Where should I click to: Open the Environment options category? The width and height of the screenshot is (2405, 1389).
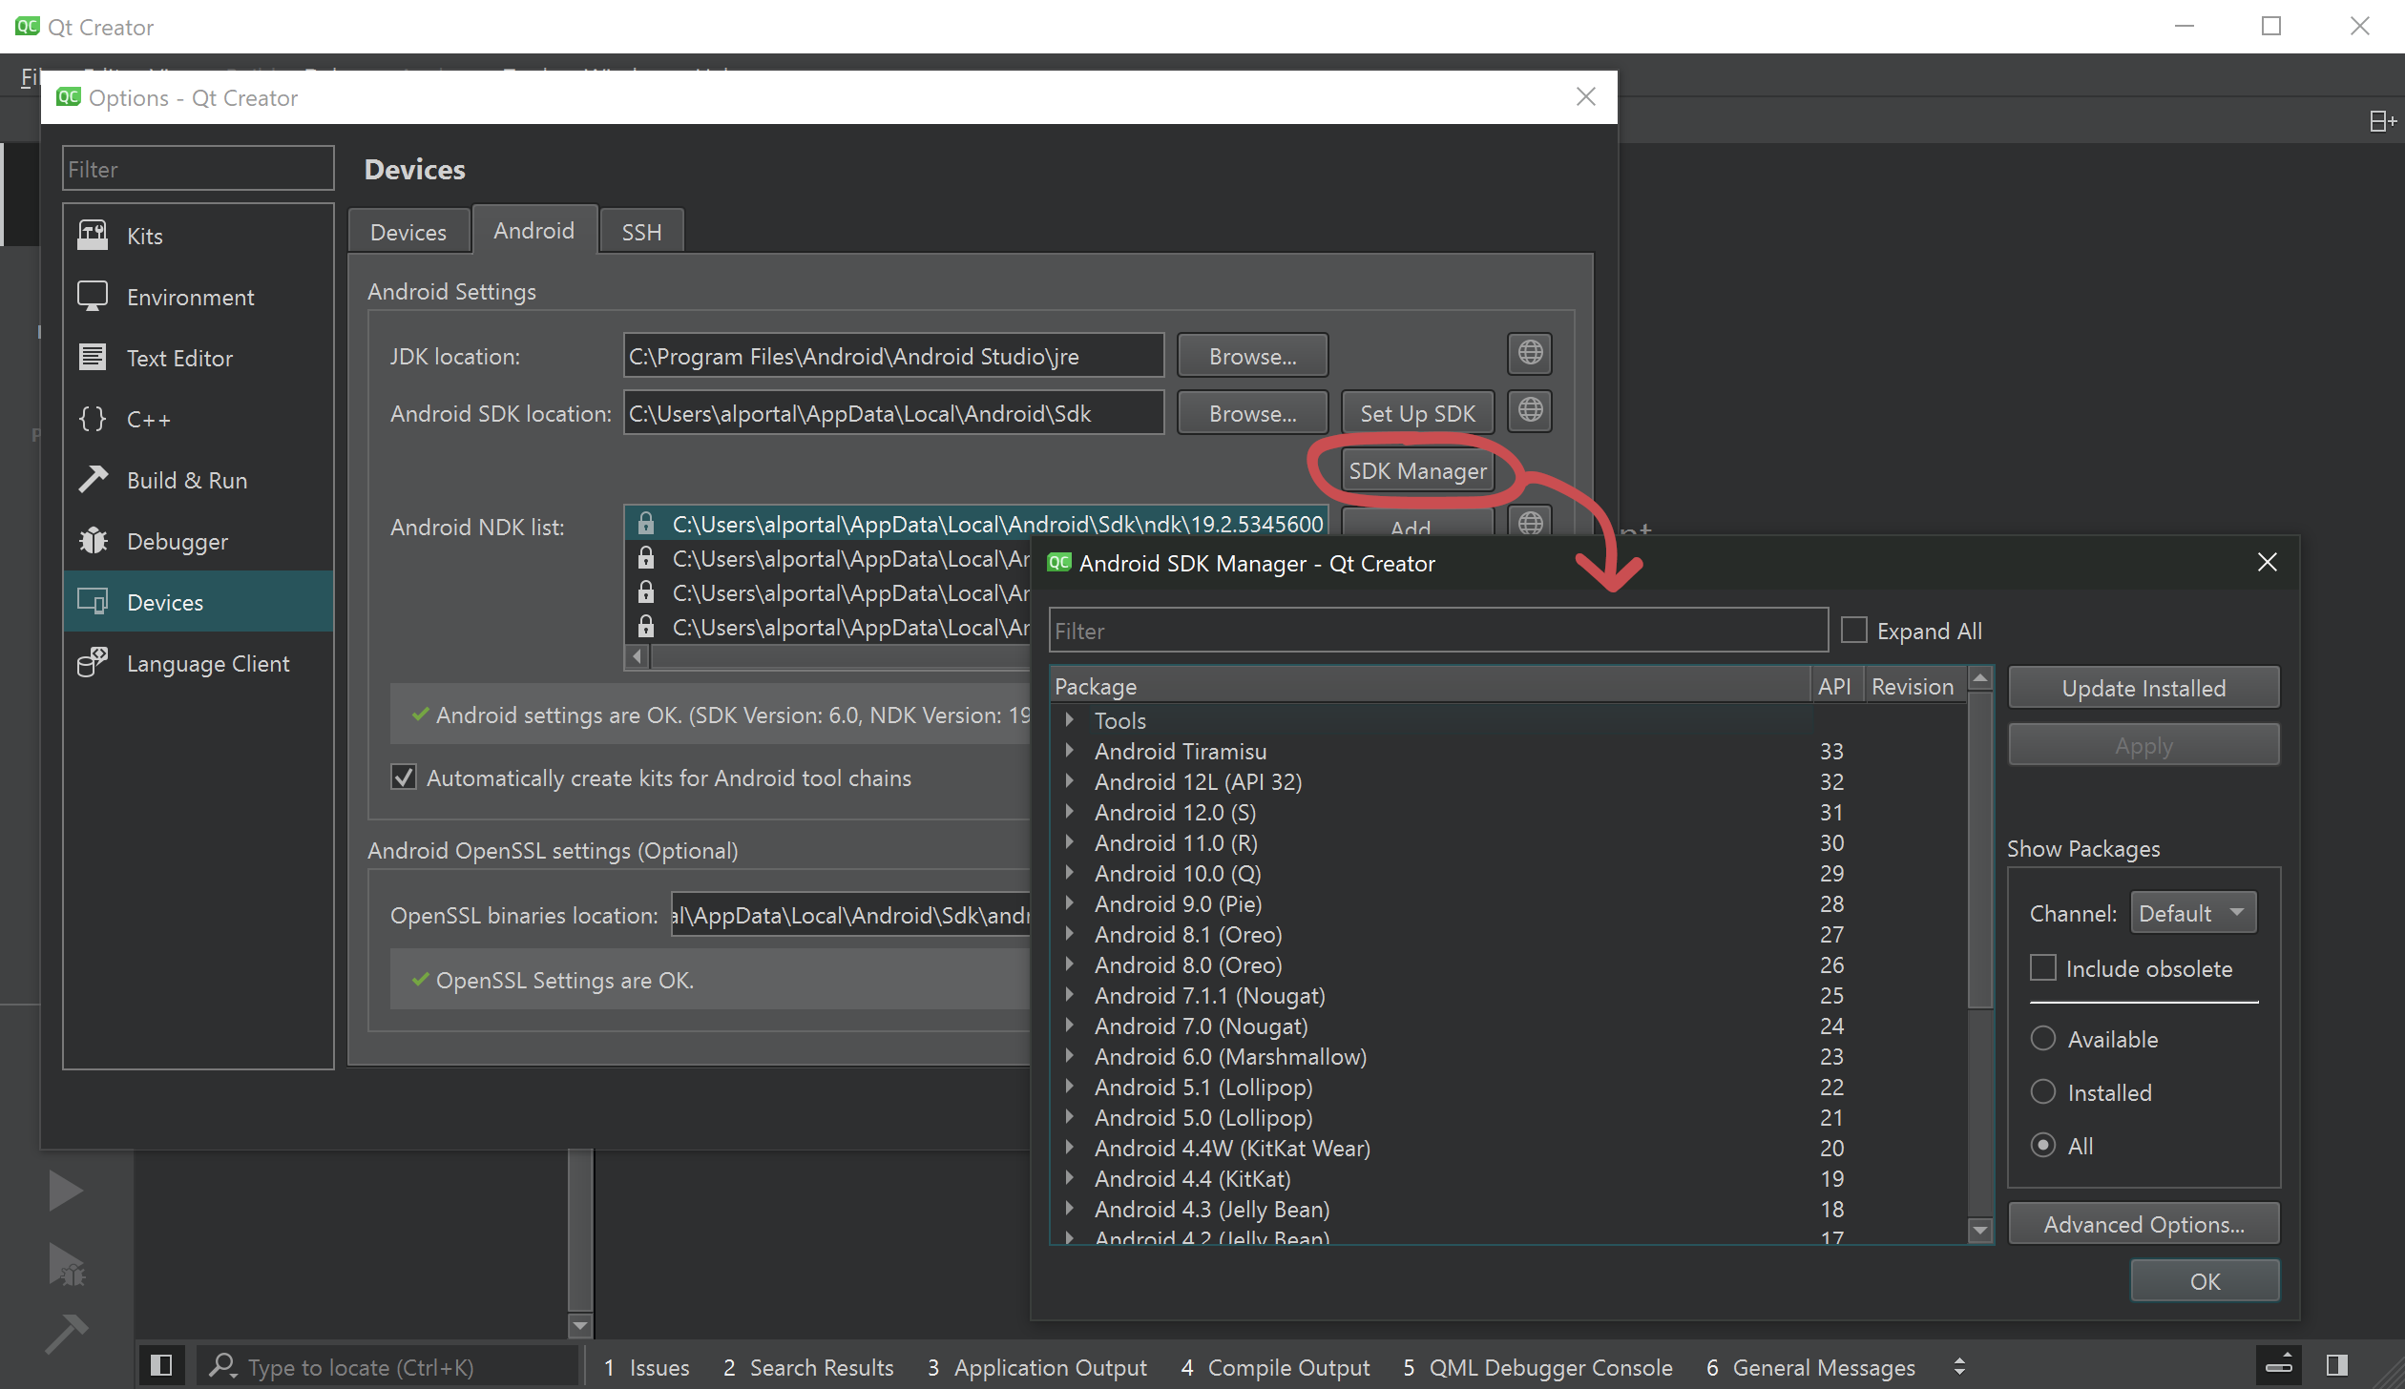pos(199,297)
